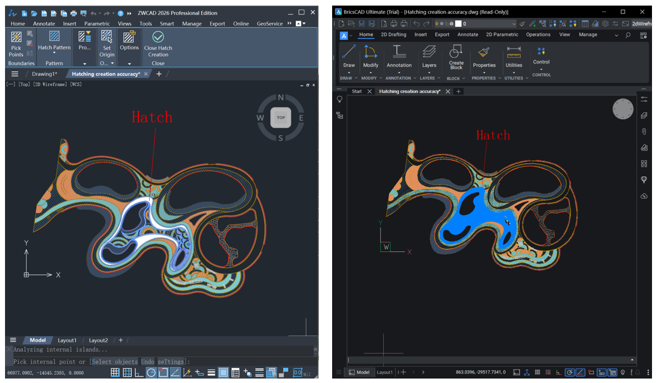Open Parametric tab in ZWCAD ribbon
657x383 pixels.
point(97,23)
